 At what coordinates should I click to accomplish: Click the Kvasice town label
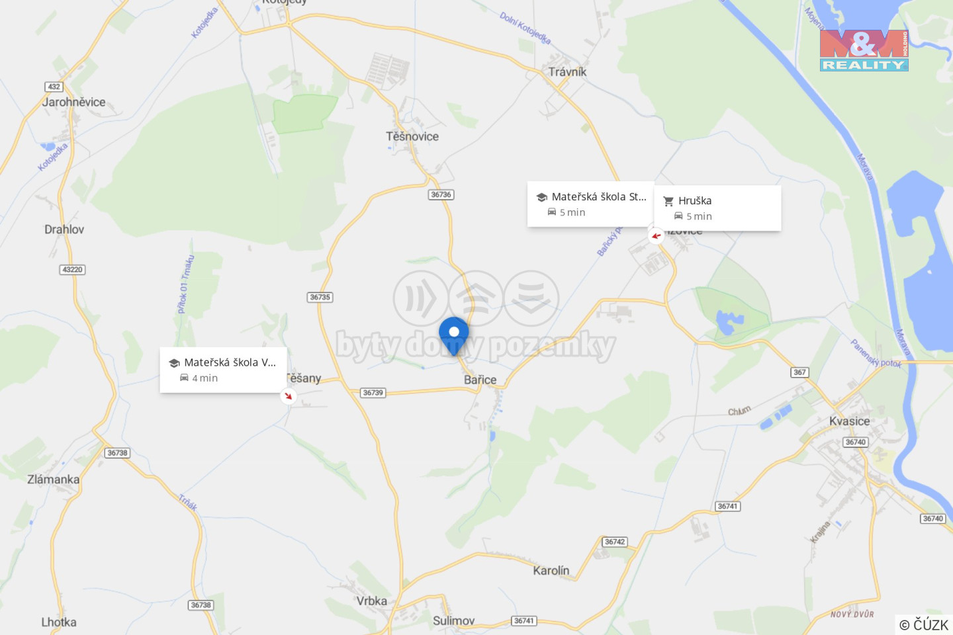849,421
